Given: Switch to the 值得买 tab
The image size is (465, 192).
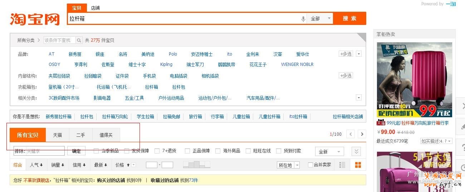Looking at the screenshot, I should (x=106, y=135).
